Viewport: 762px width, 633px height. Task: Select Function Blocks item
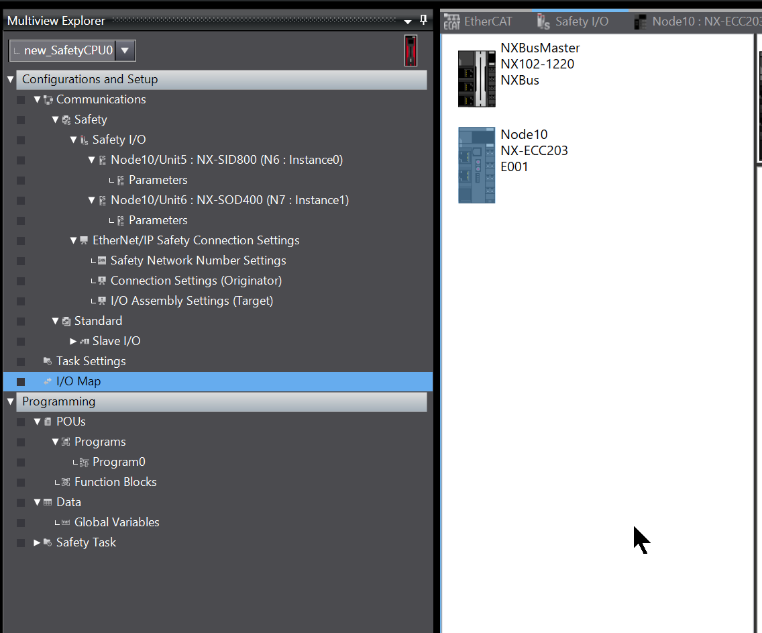coord(115,482)
